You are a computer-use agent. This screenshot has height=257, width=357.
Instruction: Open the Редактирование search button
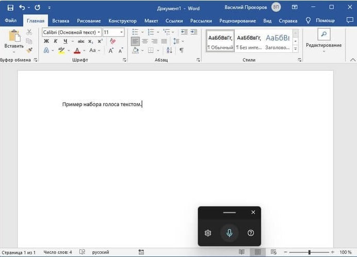[x=324, y=35]
